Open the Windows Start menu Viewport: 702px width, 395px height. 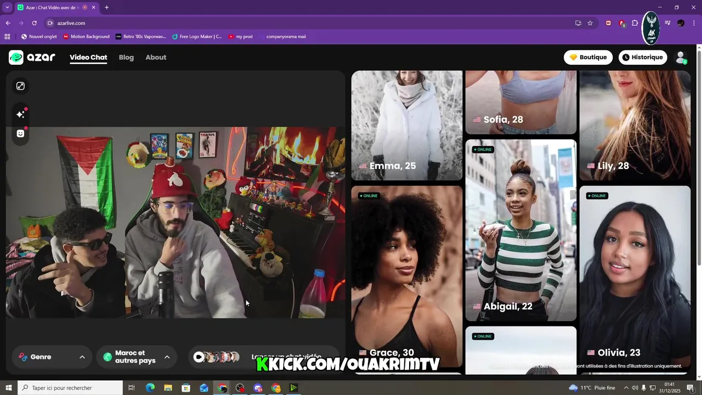click(x=8, y=388)
